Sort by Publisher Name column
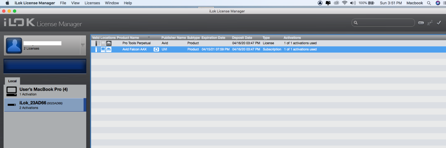The width and height of the screenshot is (446, 148). pos(173,38)
